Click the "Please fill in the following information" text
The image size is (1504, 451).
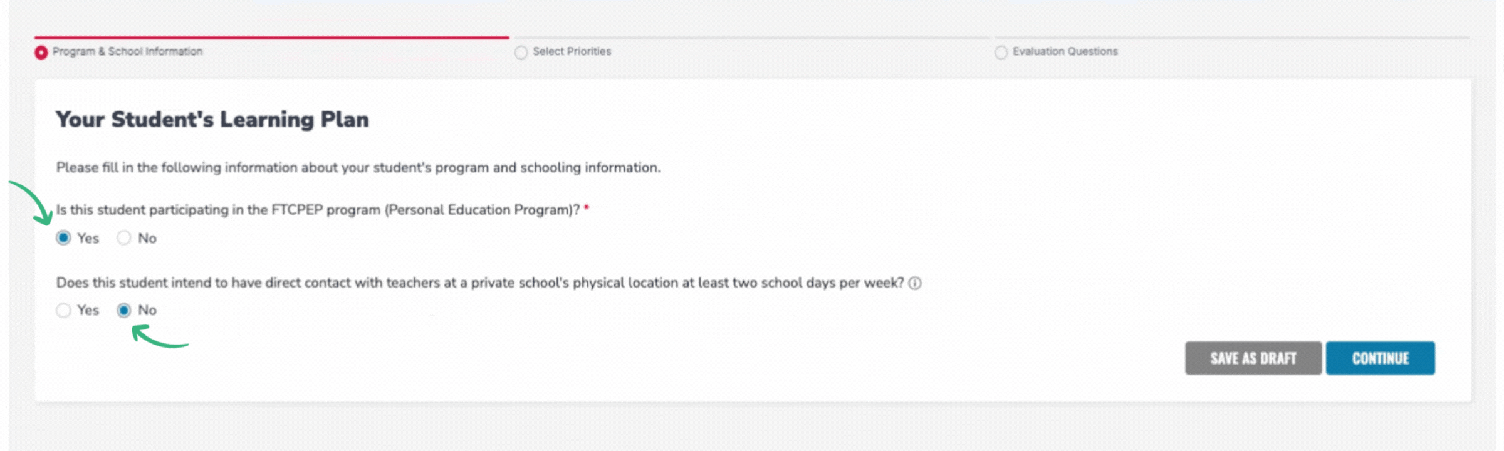358,167
